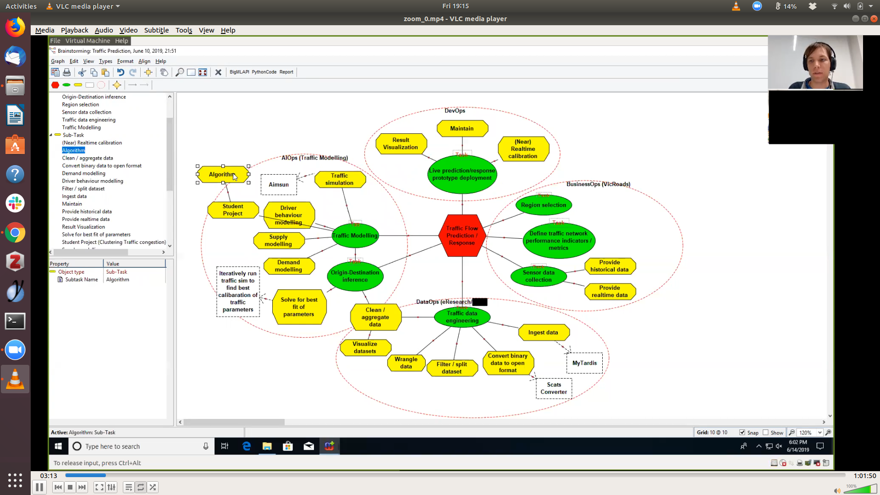The image size is (880, 495).
Task: Open the Types menu
Action: click(x=105, y=61)
